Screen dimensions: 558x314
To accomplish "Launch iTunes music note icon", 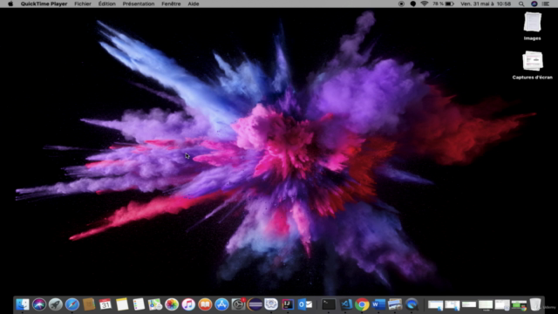I will tap(188, 304).
